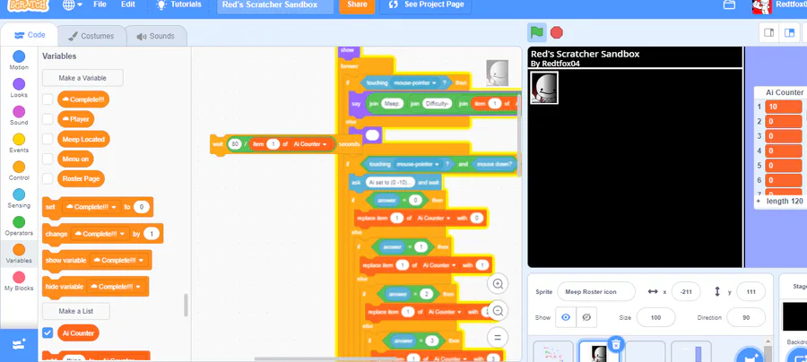Select the Meep Roster icon sprite thumbnail

pos(599,352)
